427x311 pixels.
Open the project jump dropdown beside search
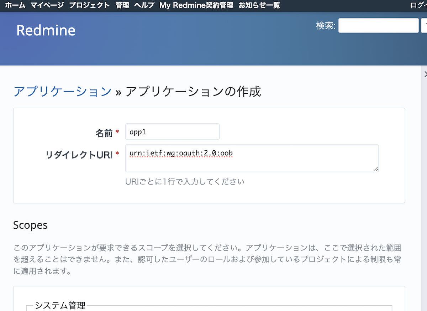(x=424, y=26)
